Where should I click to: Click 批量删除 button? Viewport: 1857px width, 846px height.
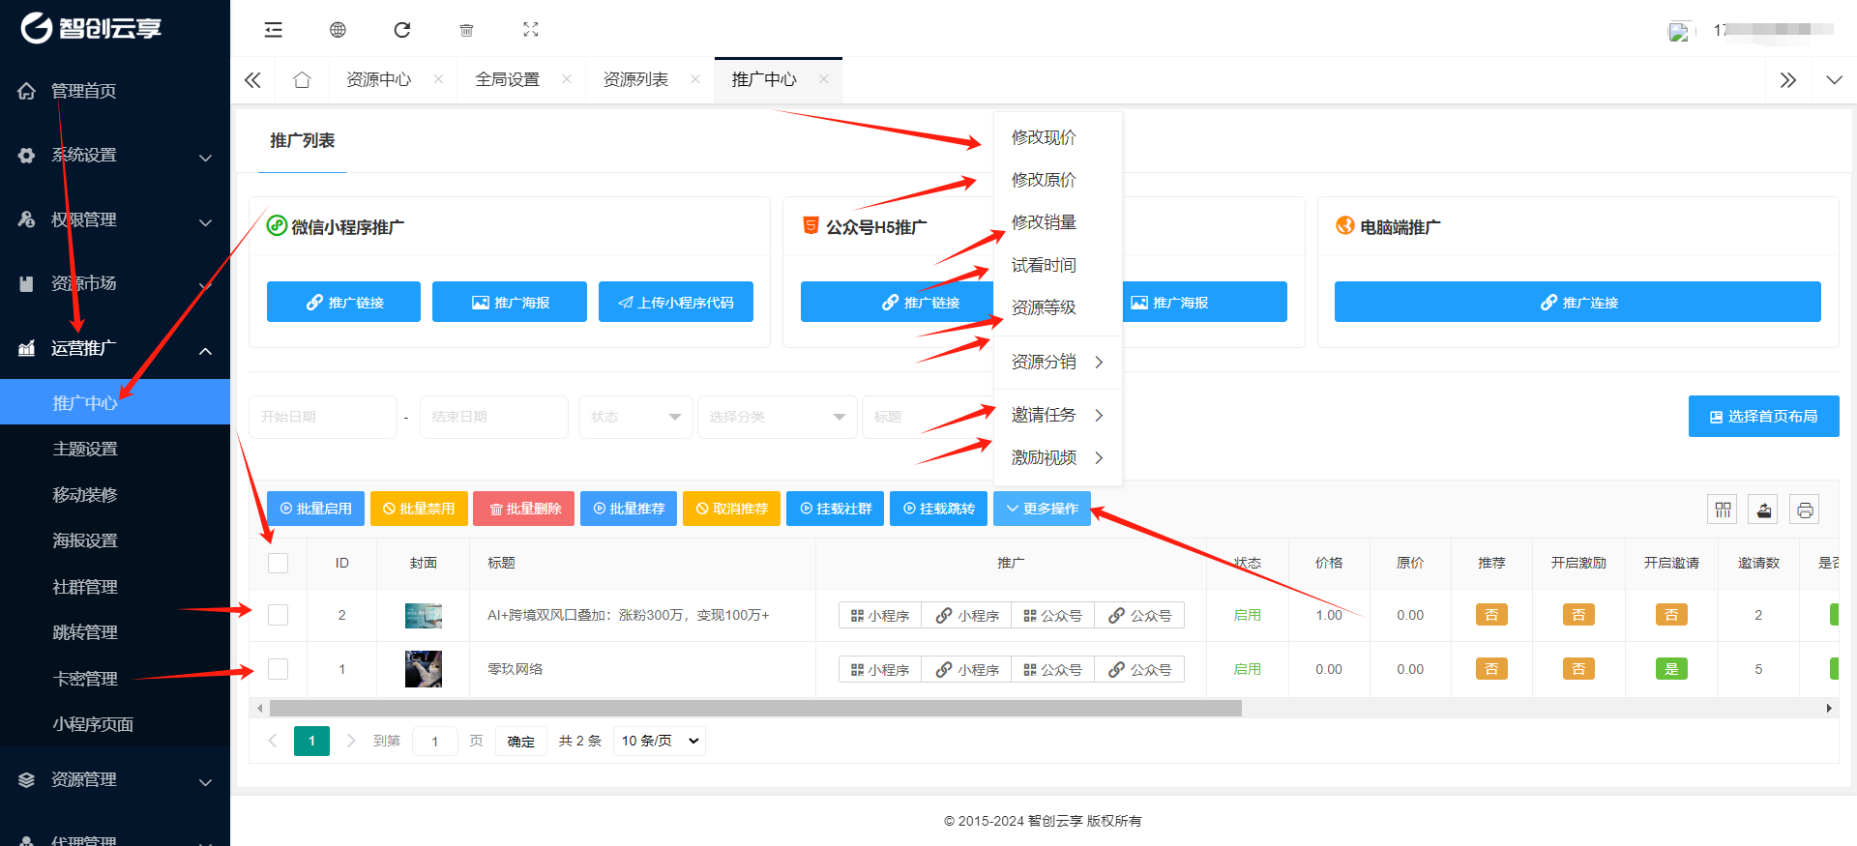[523, 509]
